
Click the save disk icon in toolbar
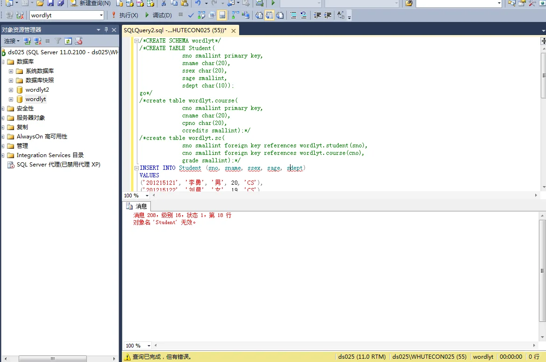50,3
